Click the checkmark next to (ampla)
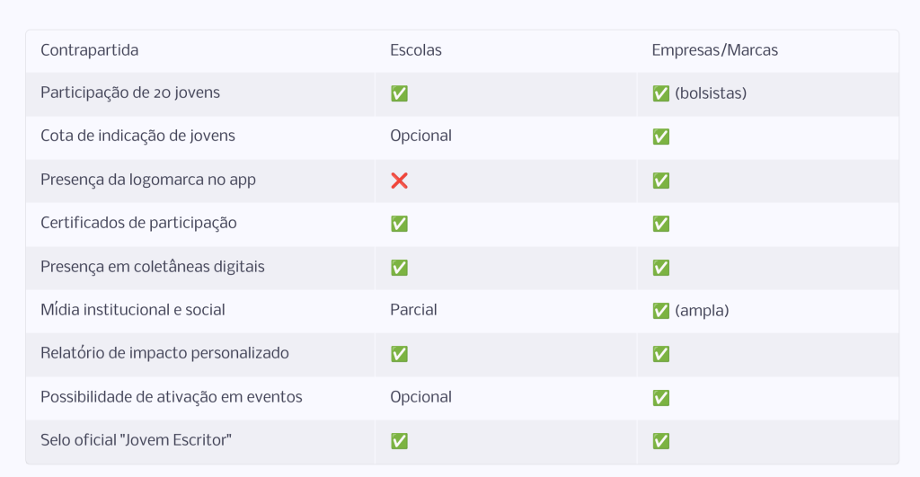 click(x=660, y=311)
